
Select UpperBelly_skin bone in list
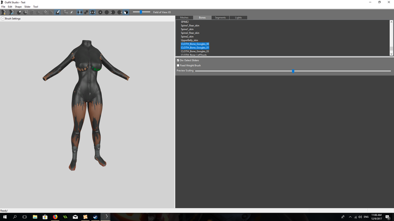tap(189, 40)
